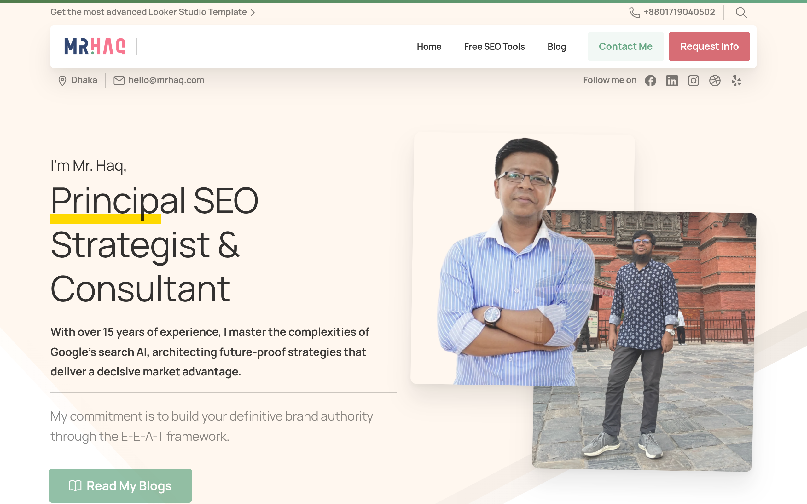Click the Read My Blogs button
This screenshot has width=807, height=504.
120,486
